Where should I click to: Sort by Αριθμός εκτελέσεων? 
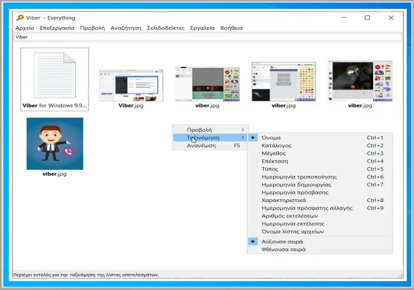coord(320,216)
